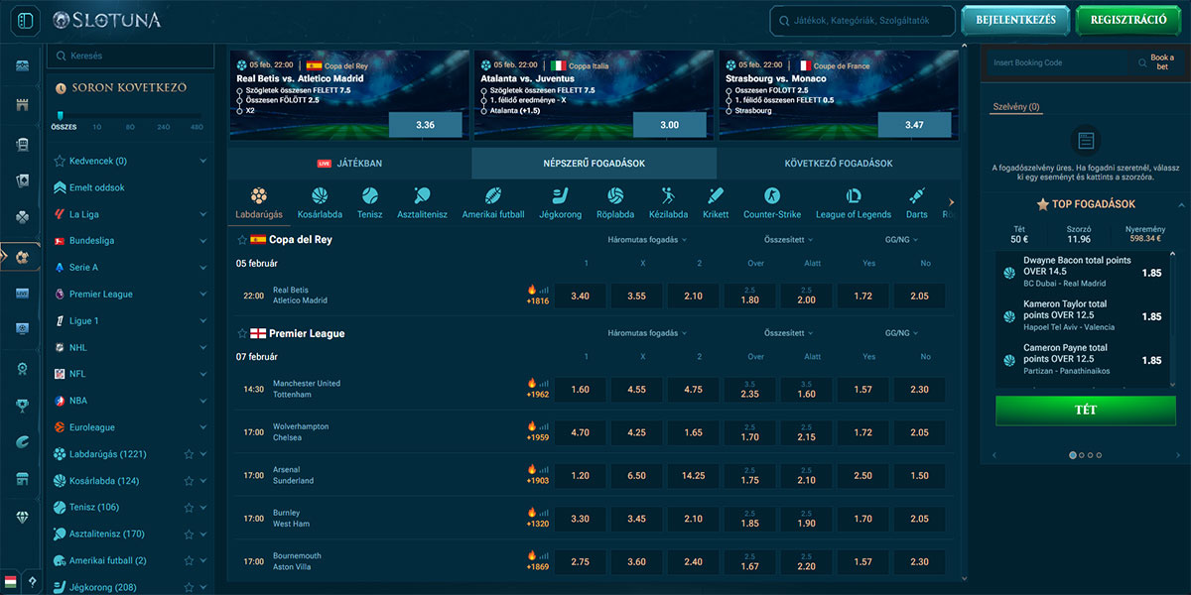
Task: Collapse the left sidebar panel icon
Action: coord(25,20)
